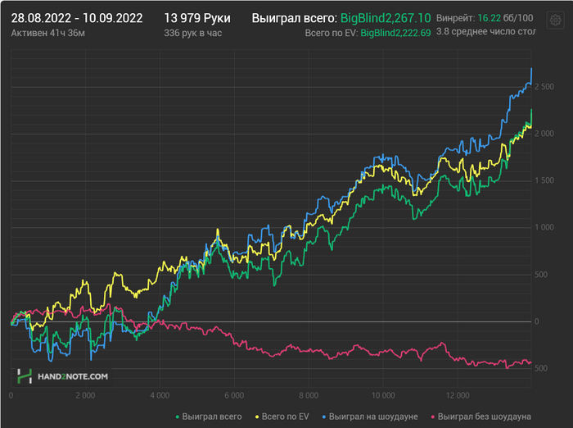
Task: Toggle the yellow 'Всего по EV' legend series
Action: pos(282,417)
